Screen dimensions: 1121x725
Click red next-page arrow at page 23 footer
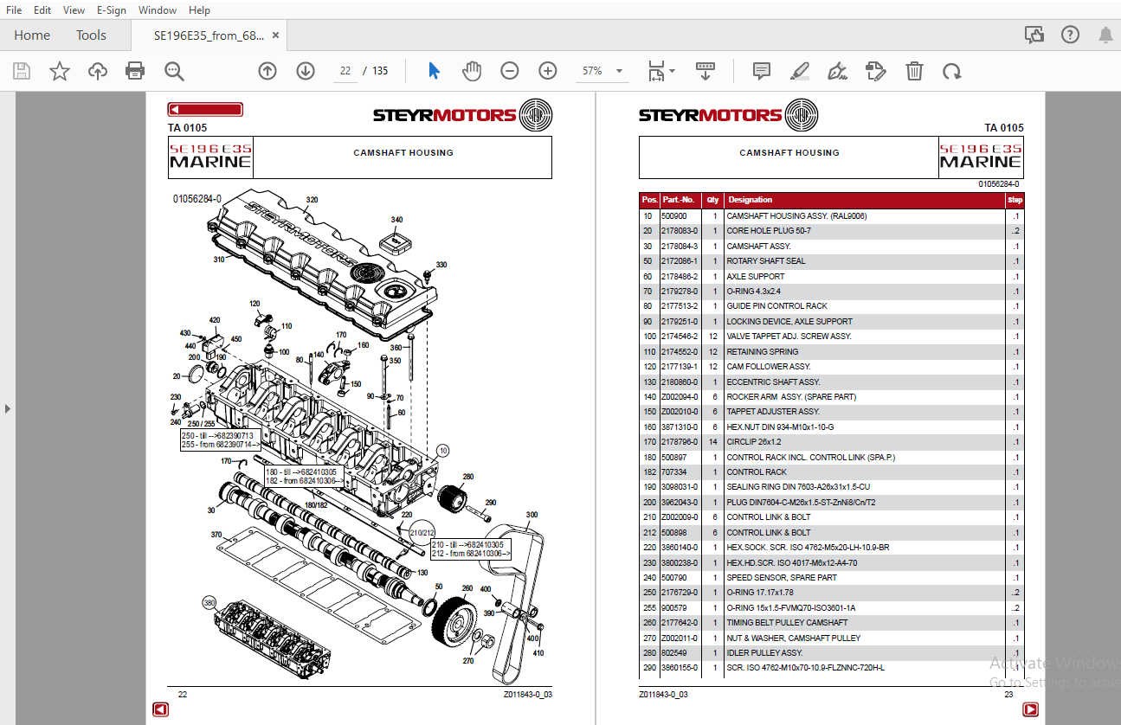click(1030, 709)
